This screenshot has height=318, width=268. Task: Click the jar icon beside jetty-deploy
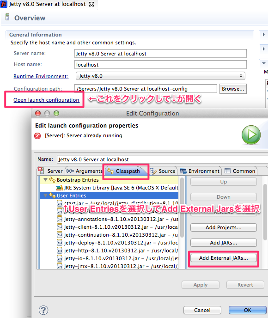pos(60,243)
